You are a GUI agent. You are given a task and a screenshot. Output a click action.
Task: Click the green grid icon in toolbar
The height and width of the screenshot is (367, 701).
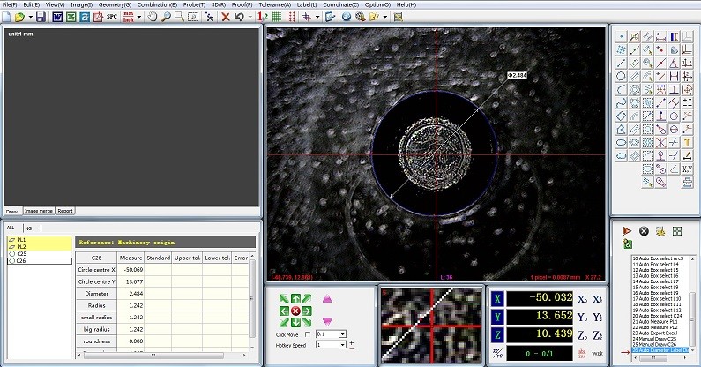278,17
